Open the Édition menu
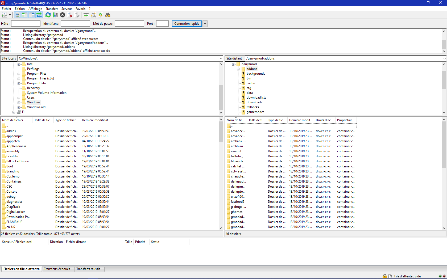Image resolution: width=447 pixels, height=279 pixels. (x=20, y=9)
